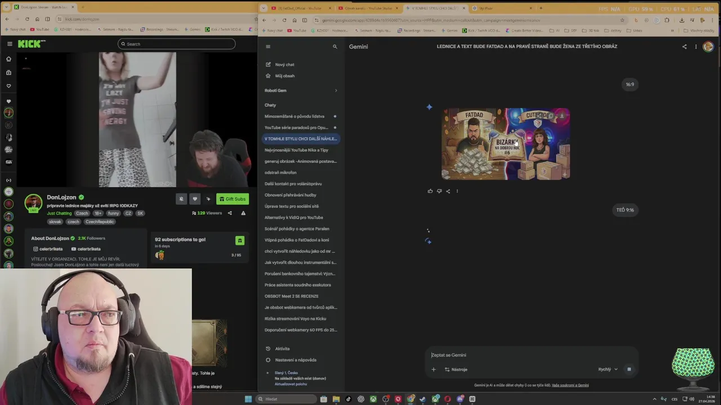Click the green subscription gift box icon
Image resolution: width=721 pixels, height=405 pixels.
[239, 241]
